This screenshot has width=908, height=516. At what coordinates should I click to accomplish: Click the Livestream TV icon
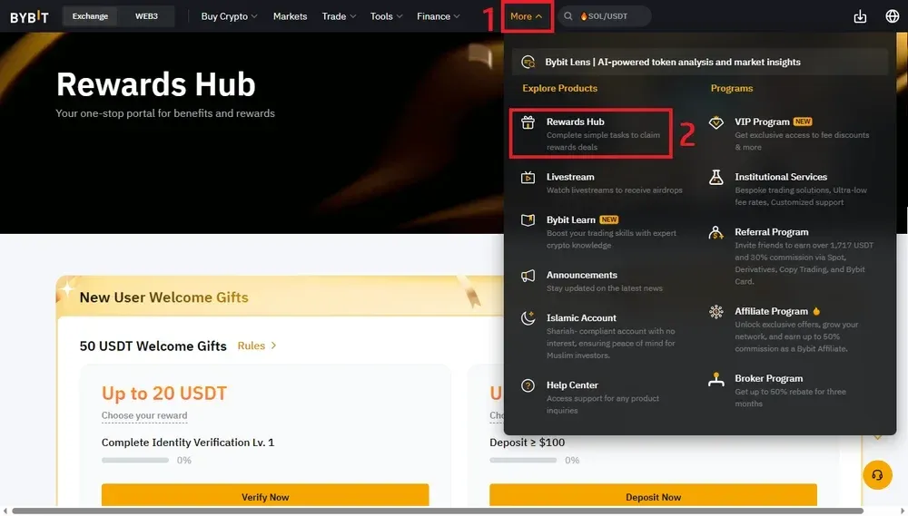[x=528, y=178]
